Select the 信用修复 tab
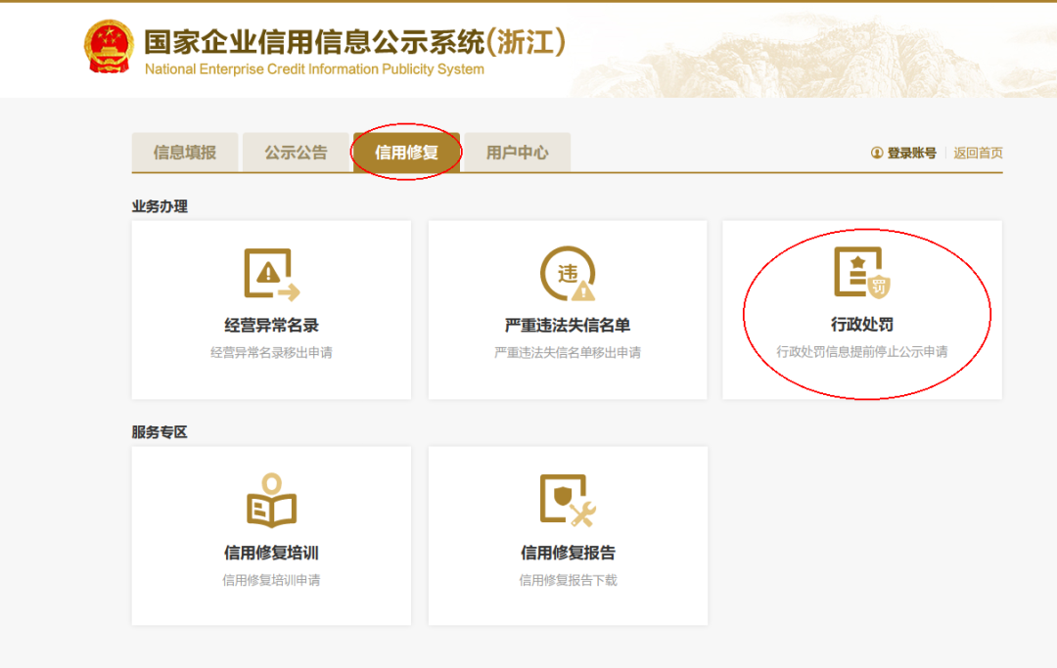1057x668 pixels. coord(406,153)
